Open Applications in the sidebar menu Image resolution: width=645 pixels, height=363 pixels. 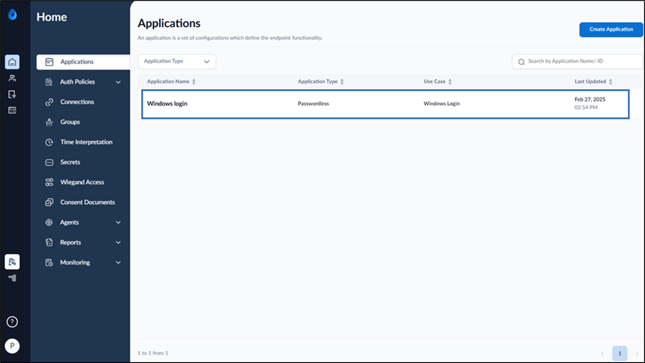tap(83, 62)
